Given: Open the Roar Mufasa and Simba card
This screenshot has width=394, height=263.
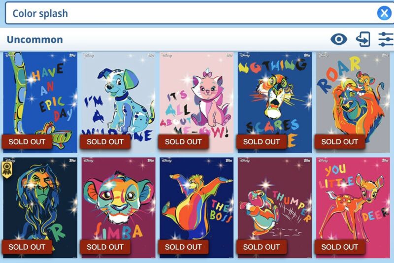Looking at the screenshot, I should pyautogui.click(x=353, y=102).
